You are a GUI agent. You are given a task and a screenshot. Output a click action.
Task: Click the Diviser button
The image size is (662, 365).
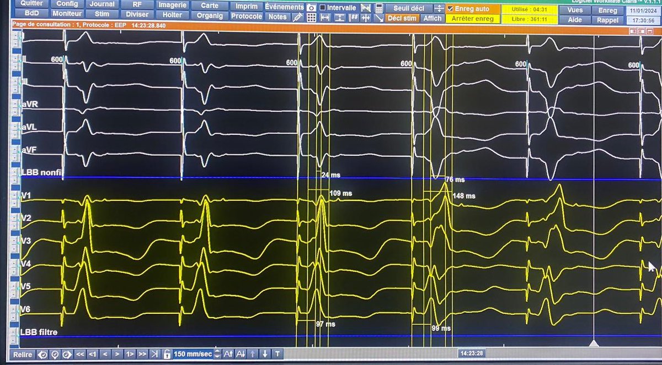tap(137, 14)
